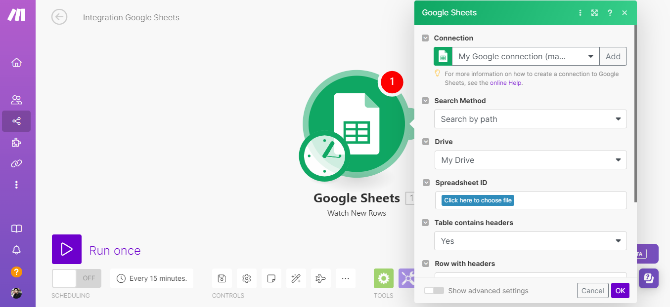Open the Search Method dropdown
Viewport: 670px width, 307px height.
(530, 119)
